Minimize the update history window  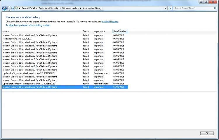pos(201,2)
